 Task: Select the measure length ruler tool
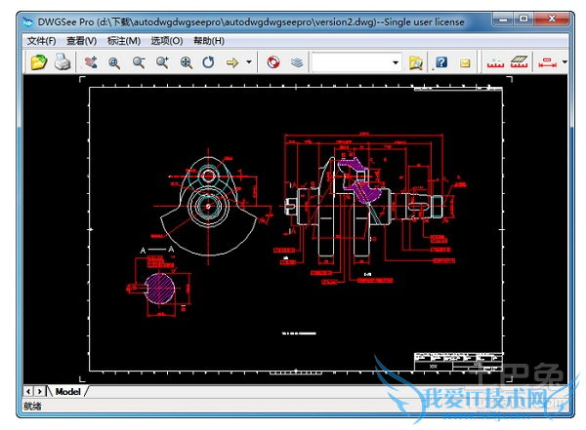tap(495, 62)
